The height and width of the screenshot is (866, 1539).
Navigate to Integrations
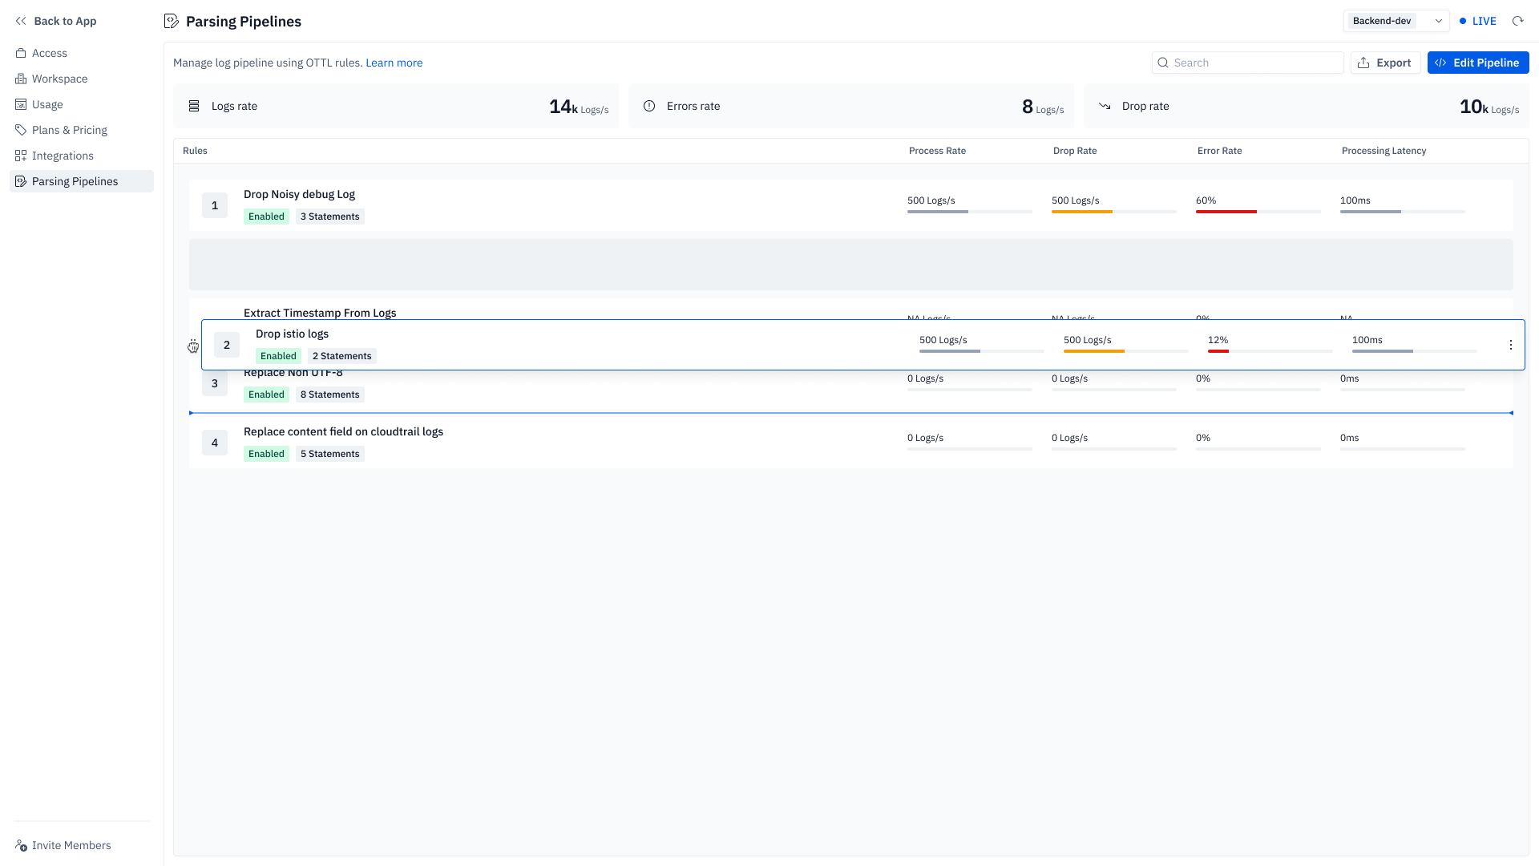[82, 156]
